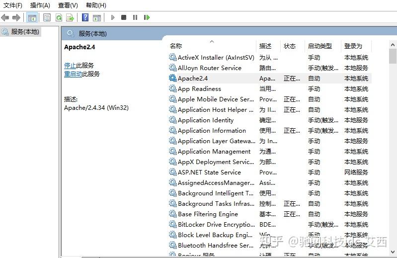Open the 帮助(H) menu
397x258 pixels.
96,5
